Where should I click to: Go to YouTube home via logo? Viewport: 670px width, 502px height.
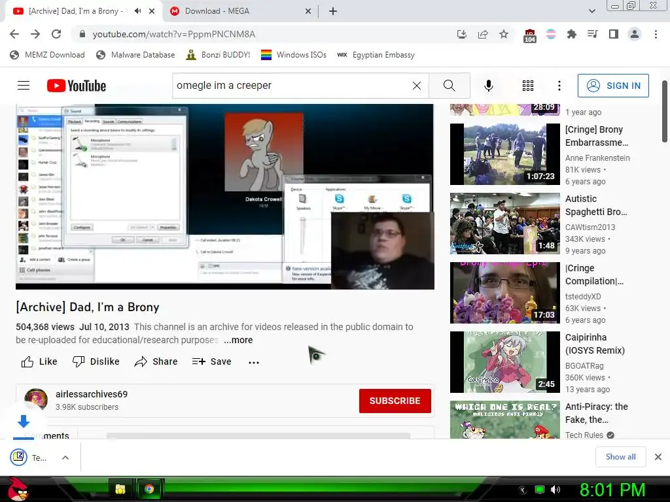pos(77,86)
